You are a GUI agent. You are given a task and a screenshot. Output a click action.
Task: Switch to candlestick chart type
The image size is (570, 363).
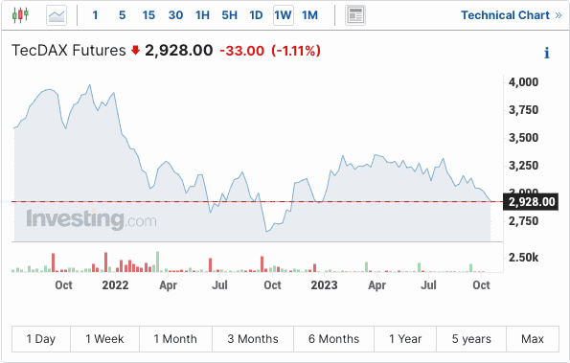pos(20,15)
